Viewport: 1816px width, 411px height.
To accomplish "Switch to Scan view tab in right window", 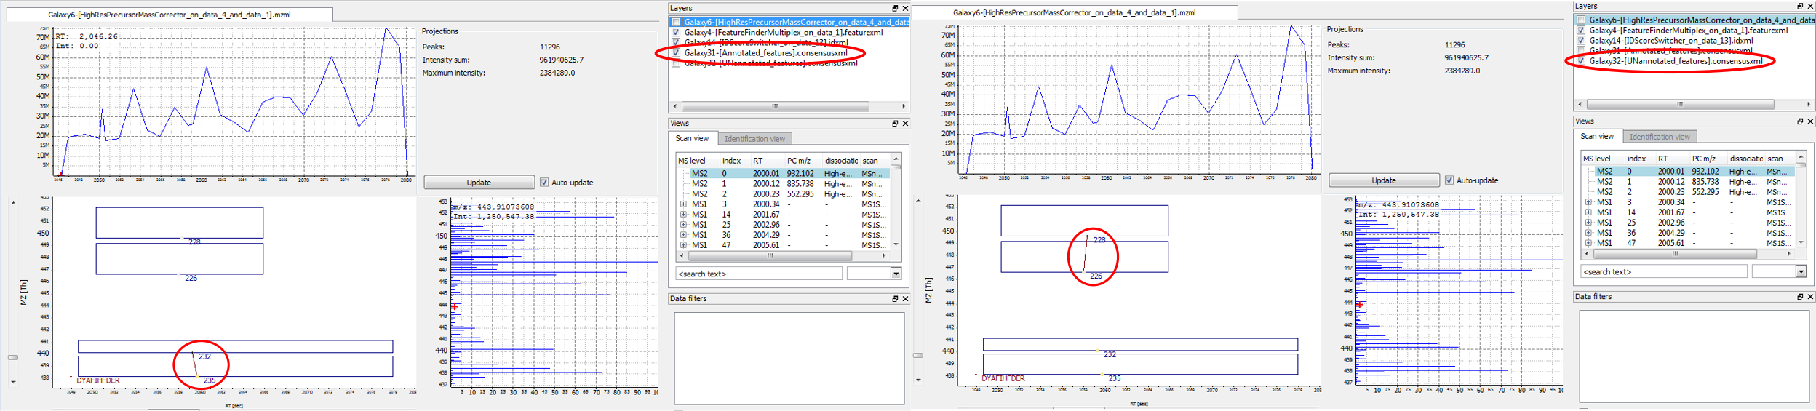I will point(1597,136).
